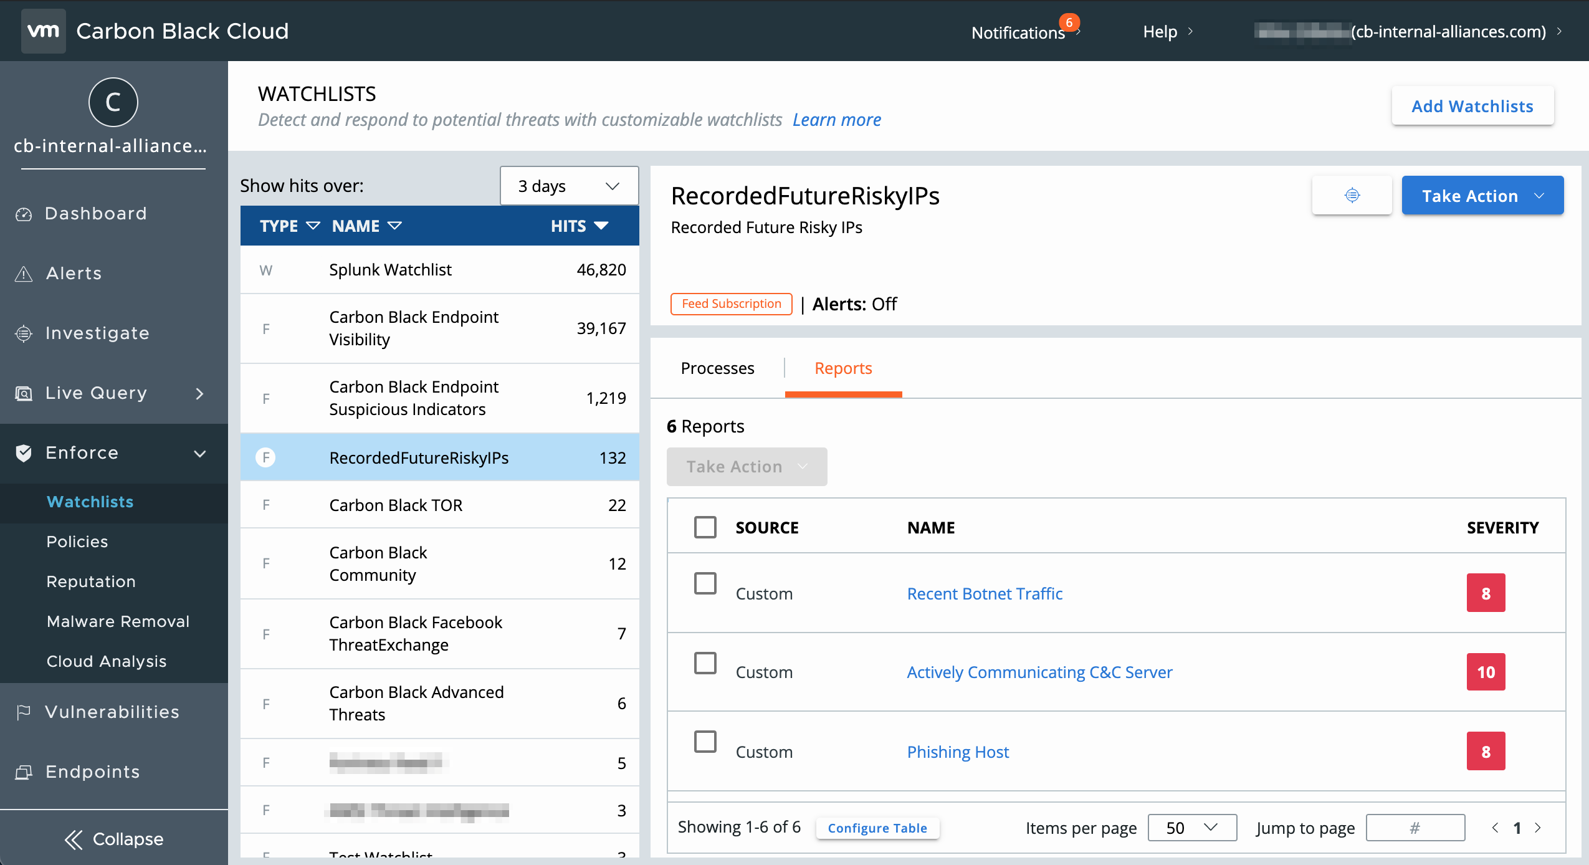1589x865 pixels.
Task: Open the Actively Communicating C&C Server report
Action: coord(1039,672)
